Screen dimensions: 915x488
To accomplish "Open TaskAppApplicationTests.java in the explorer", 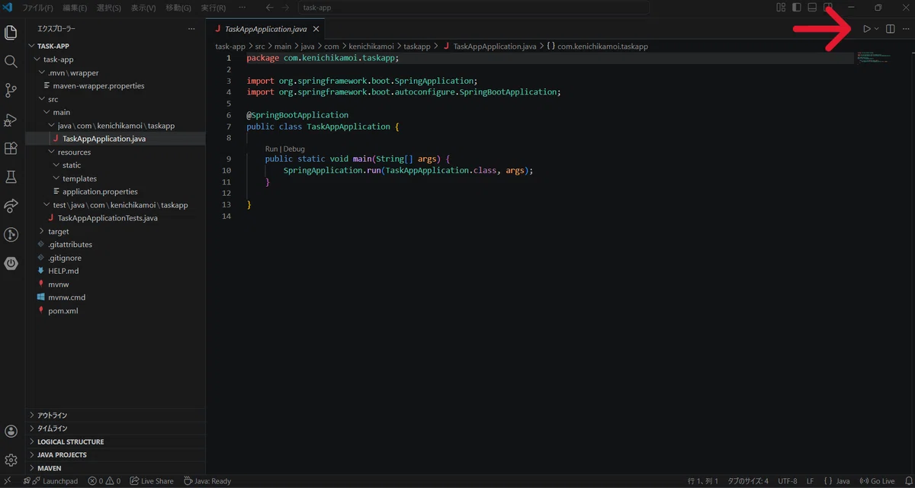I will coord(115,218).
